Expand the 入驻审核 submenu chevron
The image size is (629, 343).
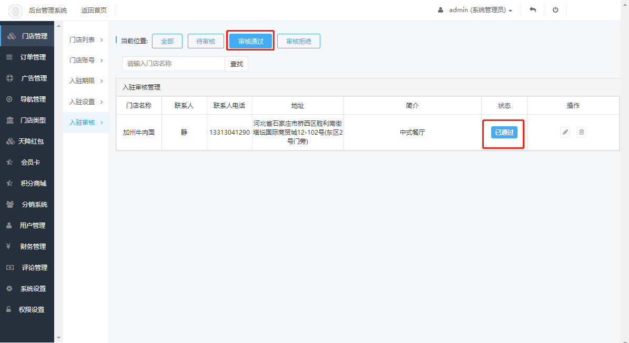pyautogui.click(x=102, y=123)
